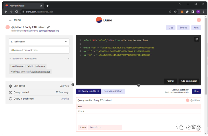Screen dimensions: 208x136
Task: Open the Chrome profile P avatar
Action: pyautogui.click(x=198, y=12)
